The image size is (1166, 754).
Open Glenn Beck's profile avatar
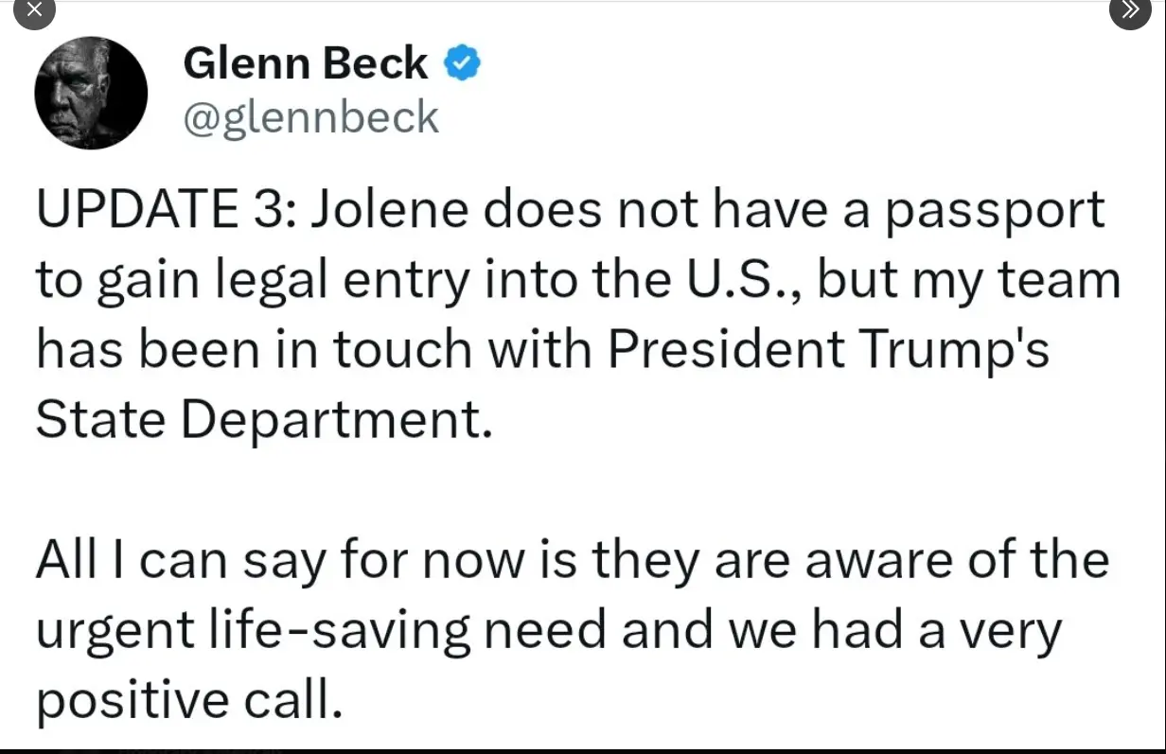tap(91, 93)
